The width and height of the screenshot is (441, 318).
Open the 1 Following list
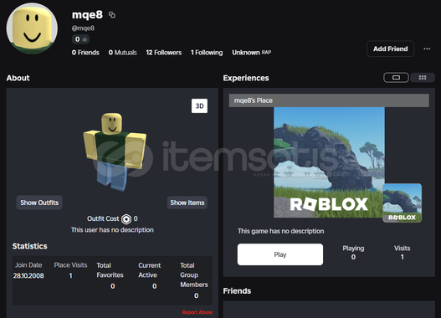tap(207, 53)
